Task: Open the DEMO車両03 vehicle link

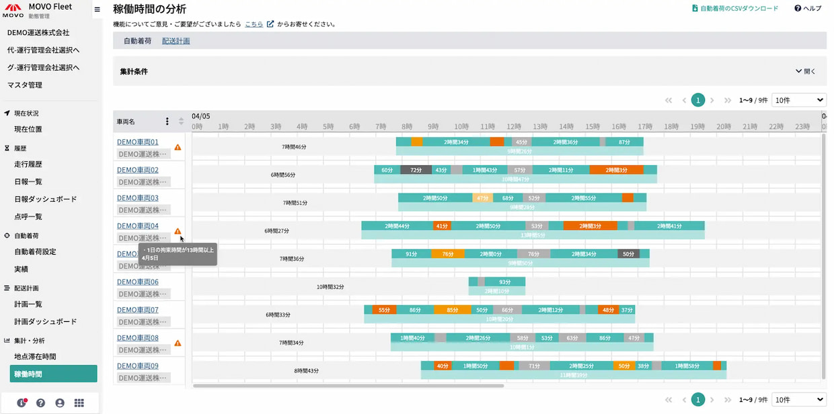Action: (138, 198)
